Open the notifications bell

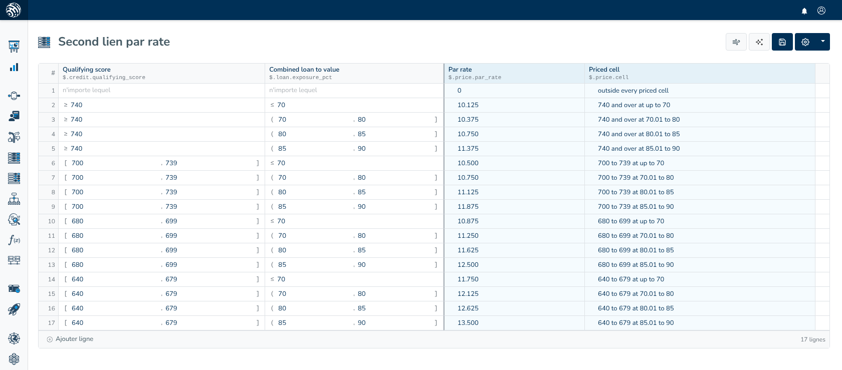point(804,11)
